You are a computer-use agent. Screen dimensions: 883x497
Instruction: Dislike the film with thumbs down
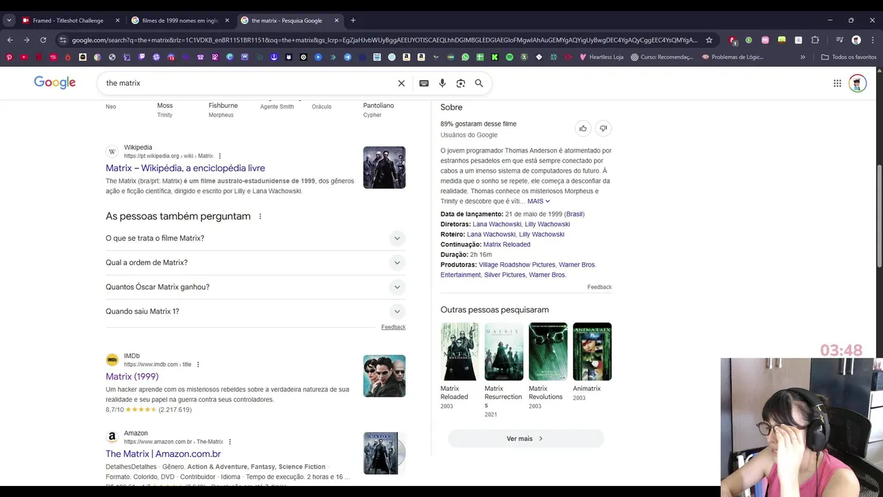[x=604, y=128]
